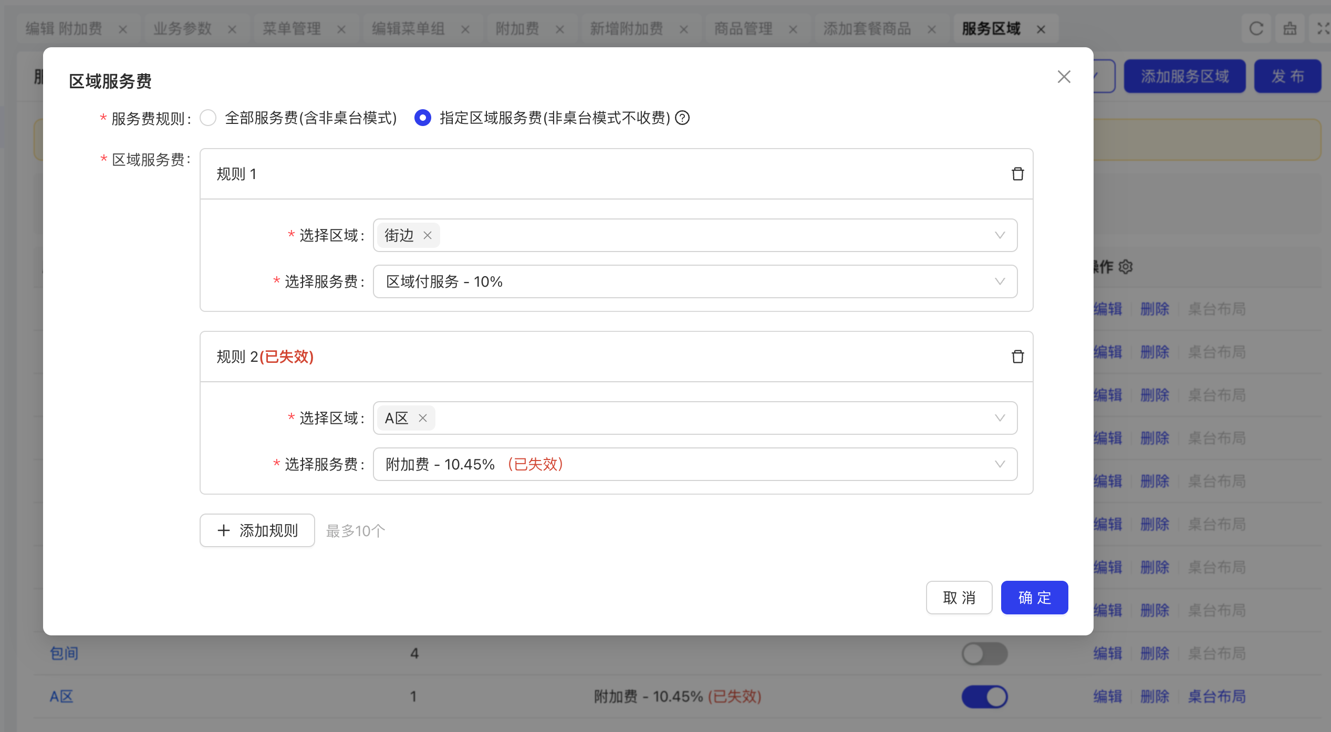Switch to the 菜单管理 tab
1331x732 pixels.
tap(292, 28)
